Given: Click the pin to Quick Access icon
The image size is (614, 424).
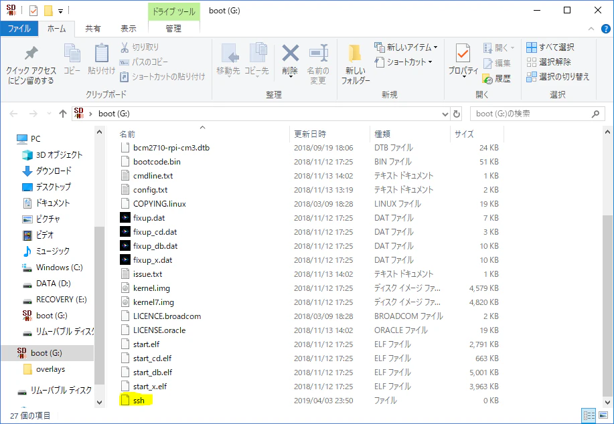Looking at the screenshot, I should [31, 54].
